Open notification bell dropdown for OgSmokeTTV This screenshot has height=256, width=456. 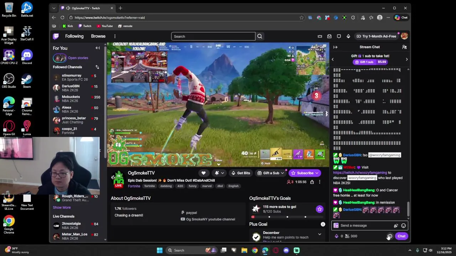(x=219, y=173)
